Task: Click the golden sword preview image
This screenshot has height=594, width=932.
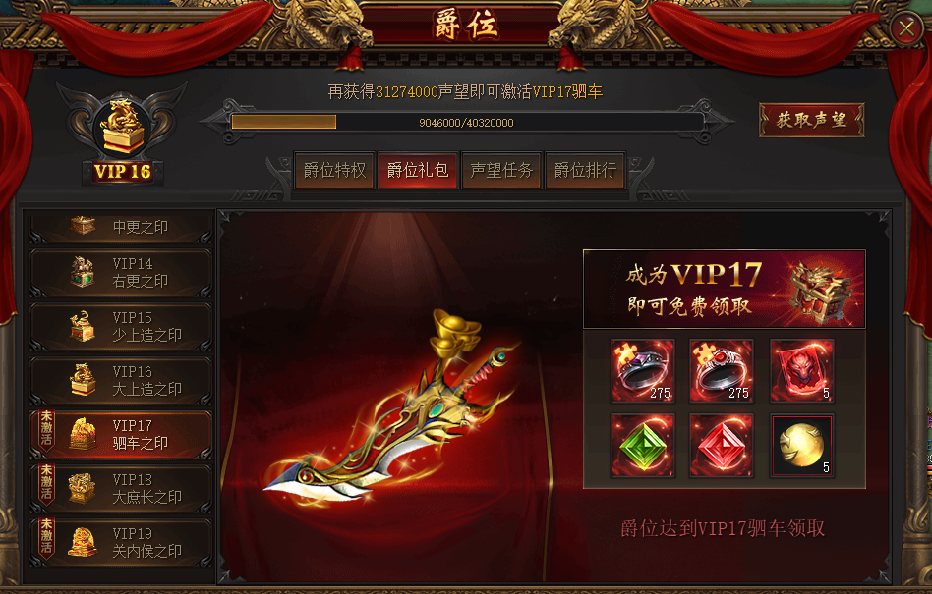Action: pos(392,409)
